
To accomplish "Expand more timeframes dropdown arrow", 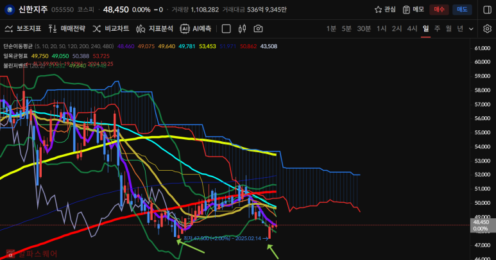I will coord(471,29).
